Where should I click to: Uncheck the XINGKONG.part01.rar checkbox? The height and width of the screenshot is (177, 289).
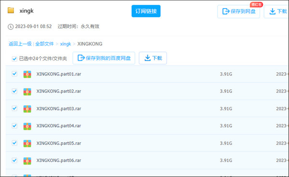[x=14, y=74]
